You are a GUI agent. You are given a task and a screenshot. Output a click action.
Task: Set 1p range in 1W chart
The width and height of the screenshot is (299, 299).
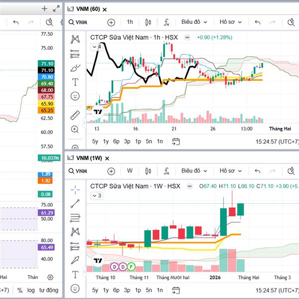[x=138, y=290]
